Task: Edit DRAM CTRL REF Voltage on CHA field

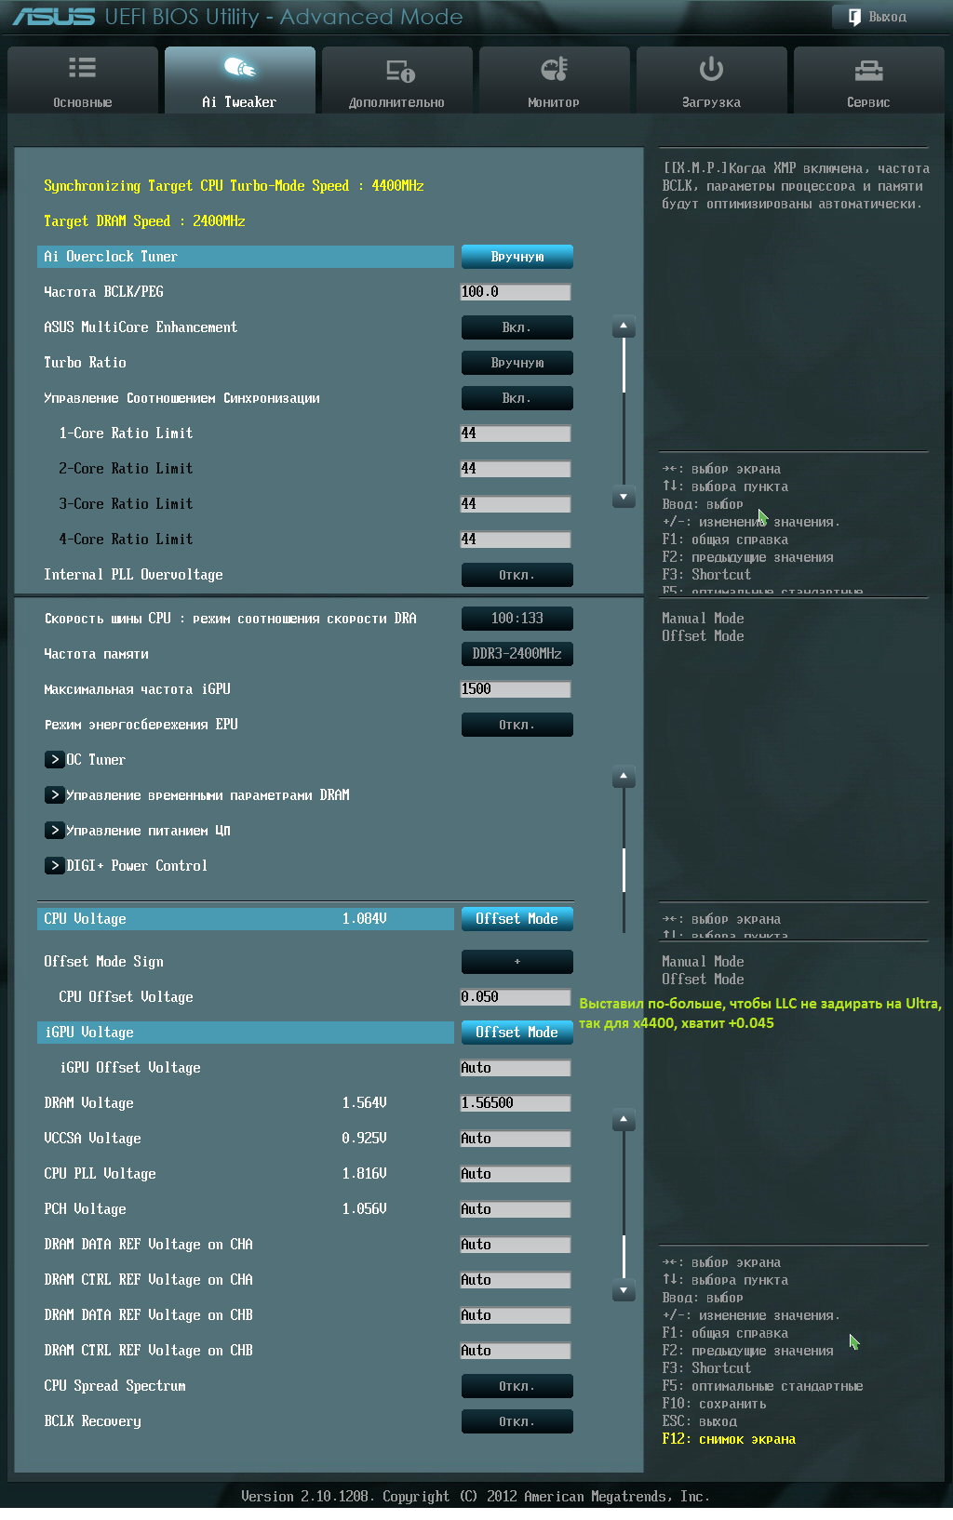Action: tap(516, 1280)
